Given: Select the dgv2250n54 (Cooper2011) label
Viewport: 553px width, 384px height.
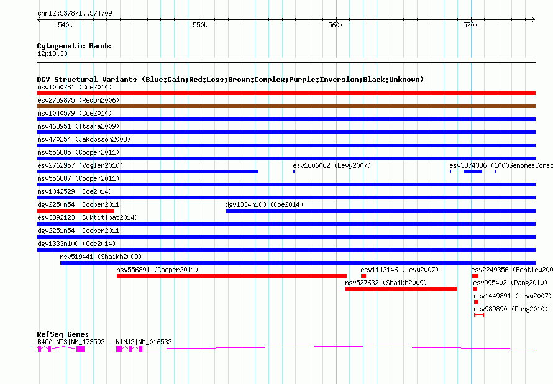Looking at the screenshot, I should (80, 204).
